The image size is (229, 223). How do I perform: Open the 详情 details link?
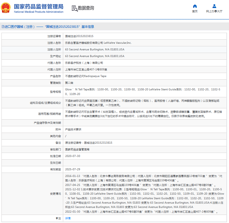[x=68, y=218]
